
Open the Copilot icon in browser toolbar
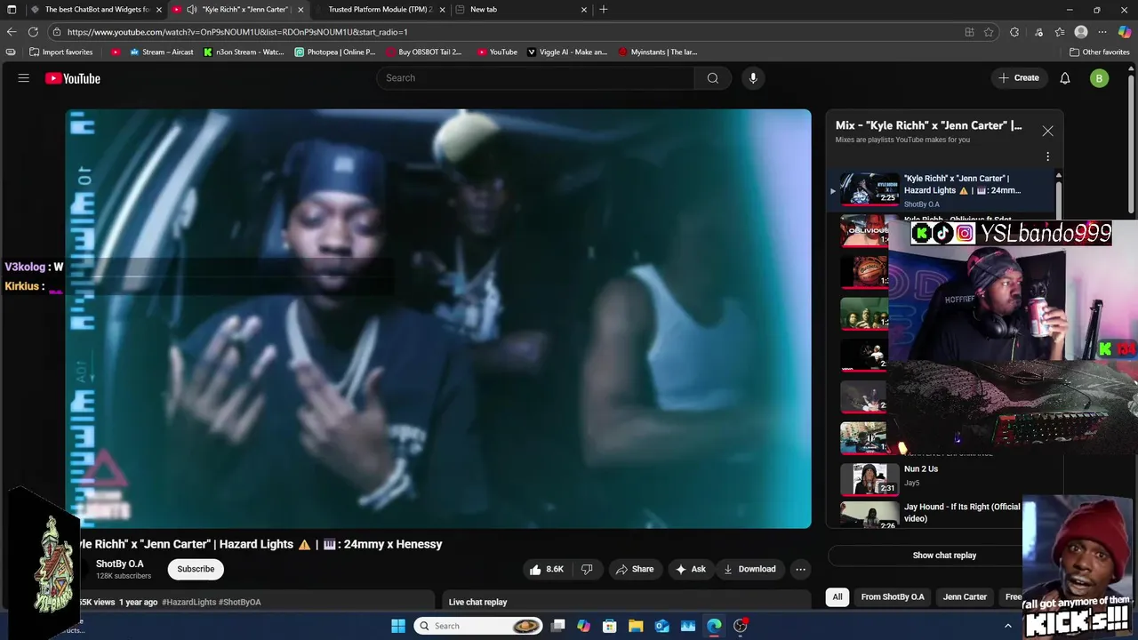click(x=1125, y=32)
